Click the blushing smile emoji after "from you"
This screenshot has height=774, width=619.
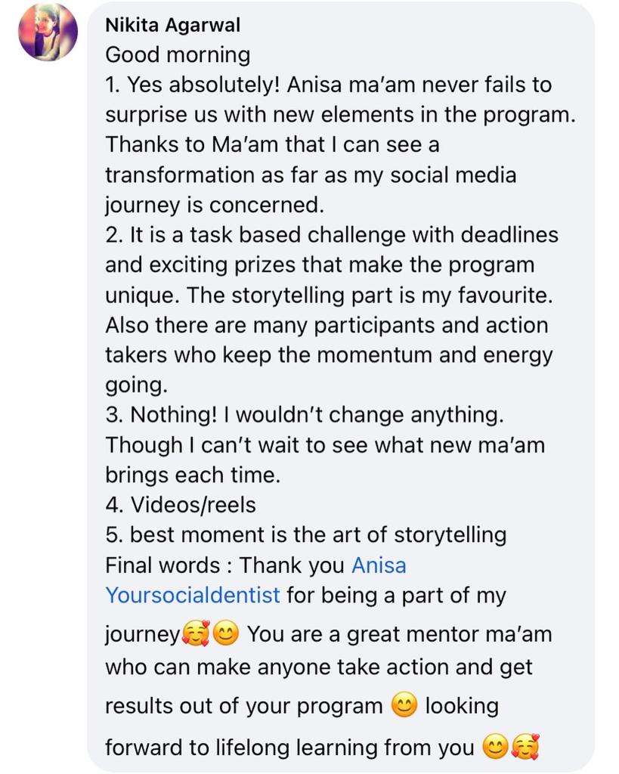pos(494,748)
